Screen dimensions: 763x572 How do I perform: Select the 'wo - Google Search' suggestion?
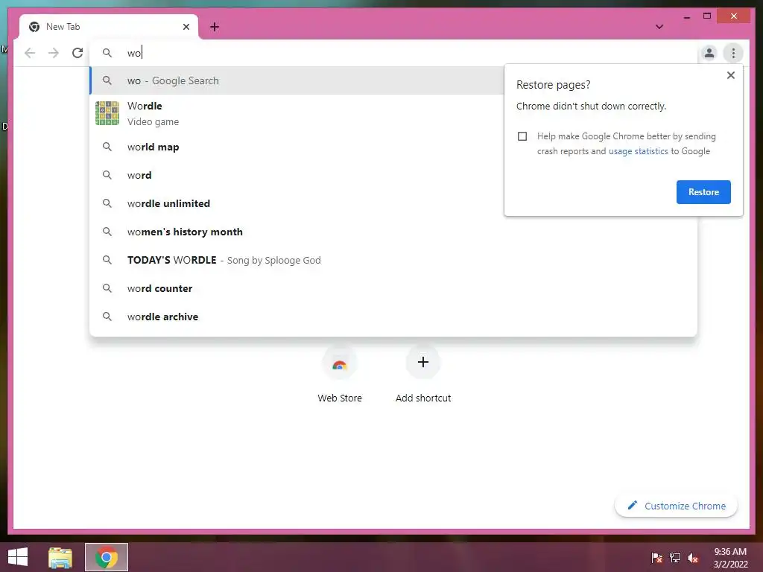coord(297,80)
